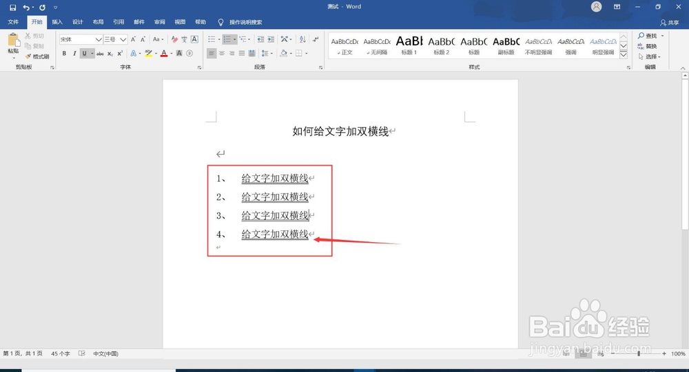Click the 45 个字 word count in status bar
Image resolution: width=689 pixels, height=372 pixels.
[x=60, y=353]
